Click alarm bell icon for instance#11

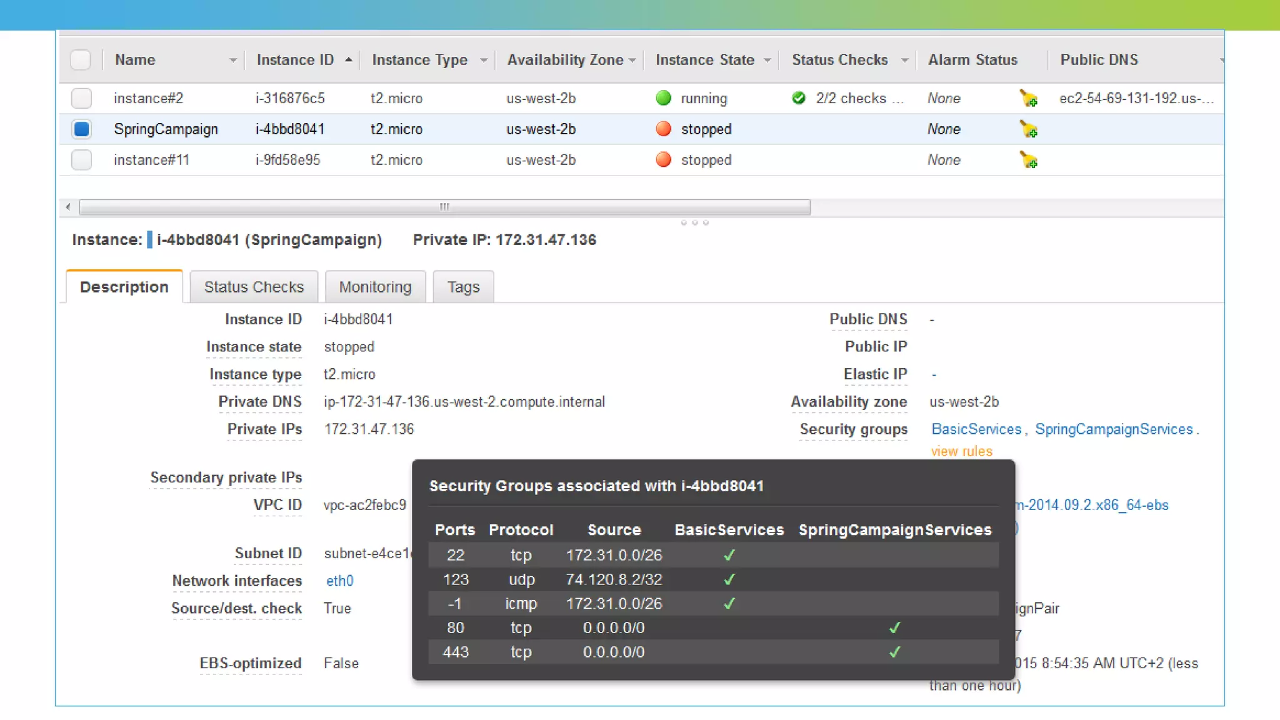[1028, 160]
